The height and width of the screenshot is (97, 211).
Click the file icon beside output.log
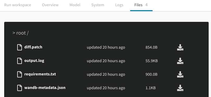[20, 61]
